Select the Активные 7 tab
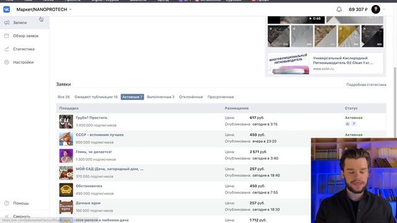 pyautogui.click(x=132, y=97)
